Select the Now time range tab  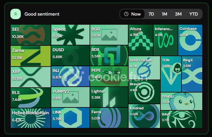pos(132,14)
